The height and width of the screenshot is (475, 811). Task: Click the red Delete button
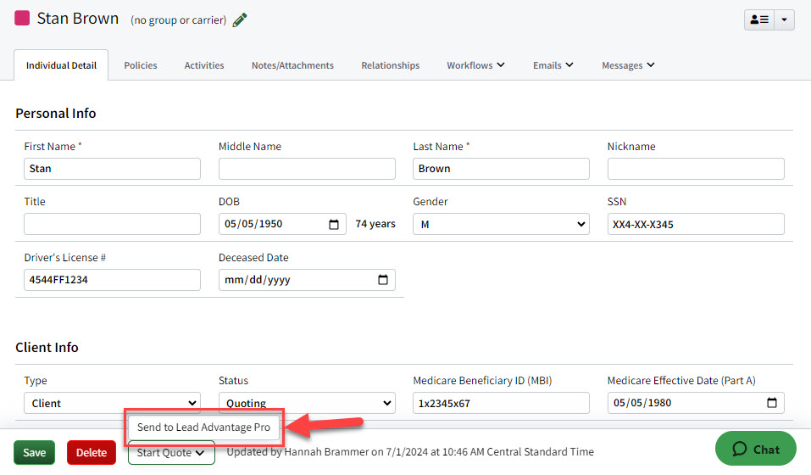click(92, 453)
